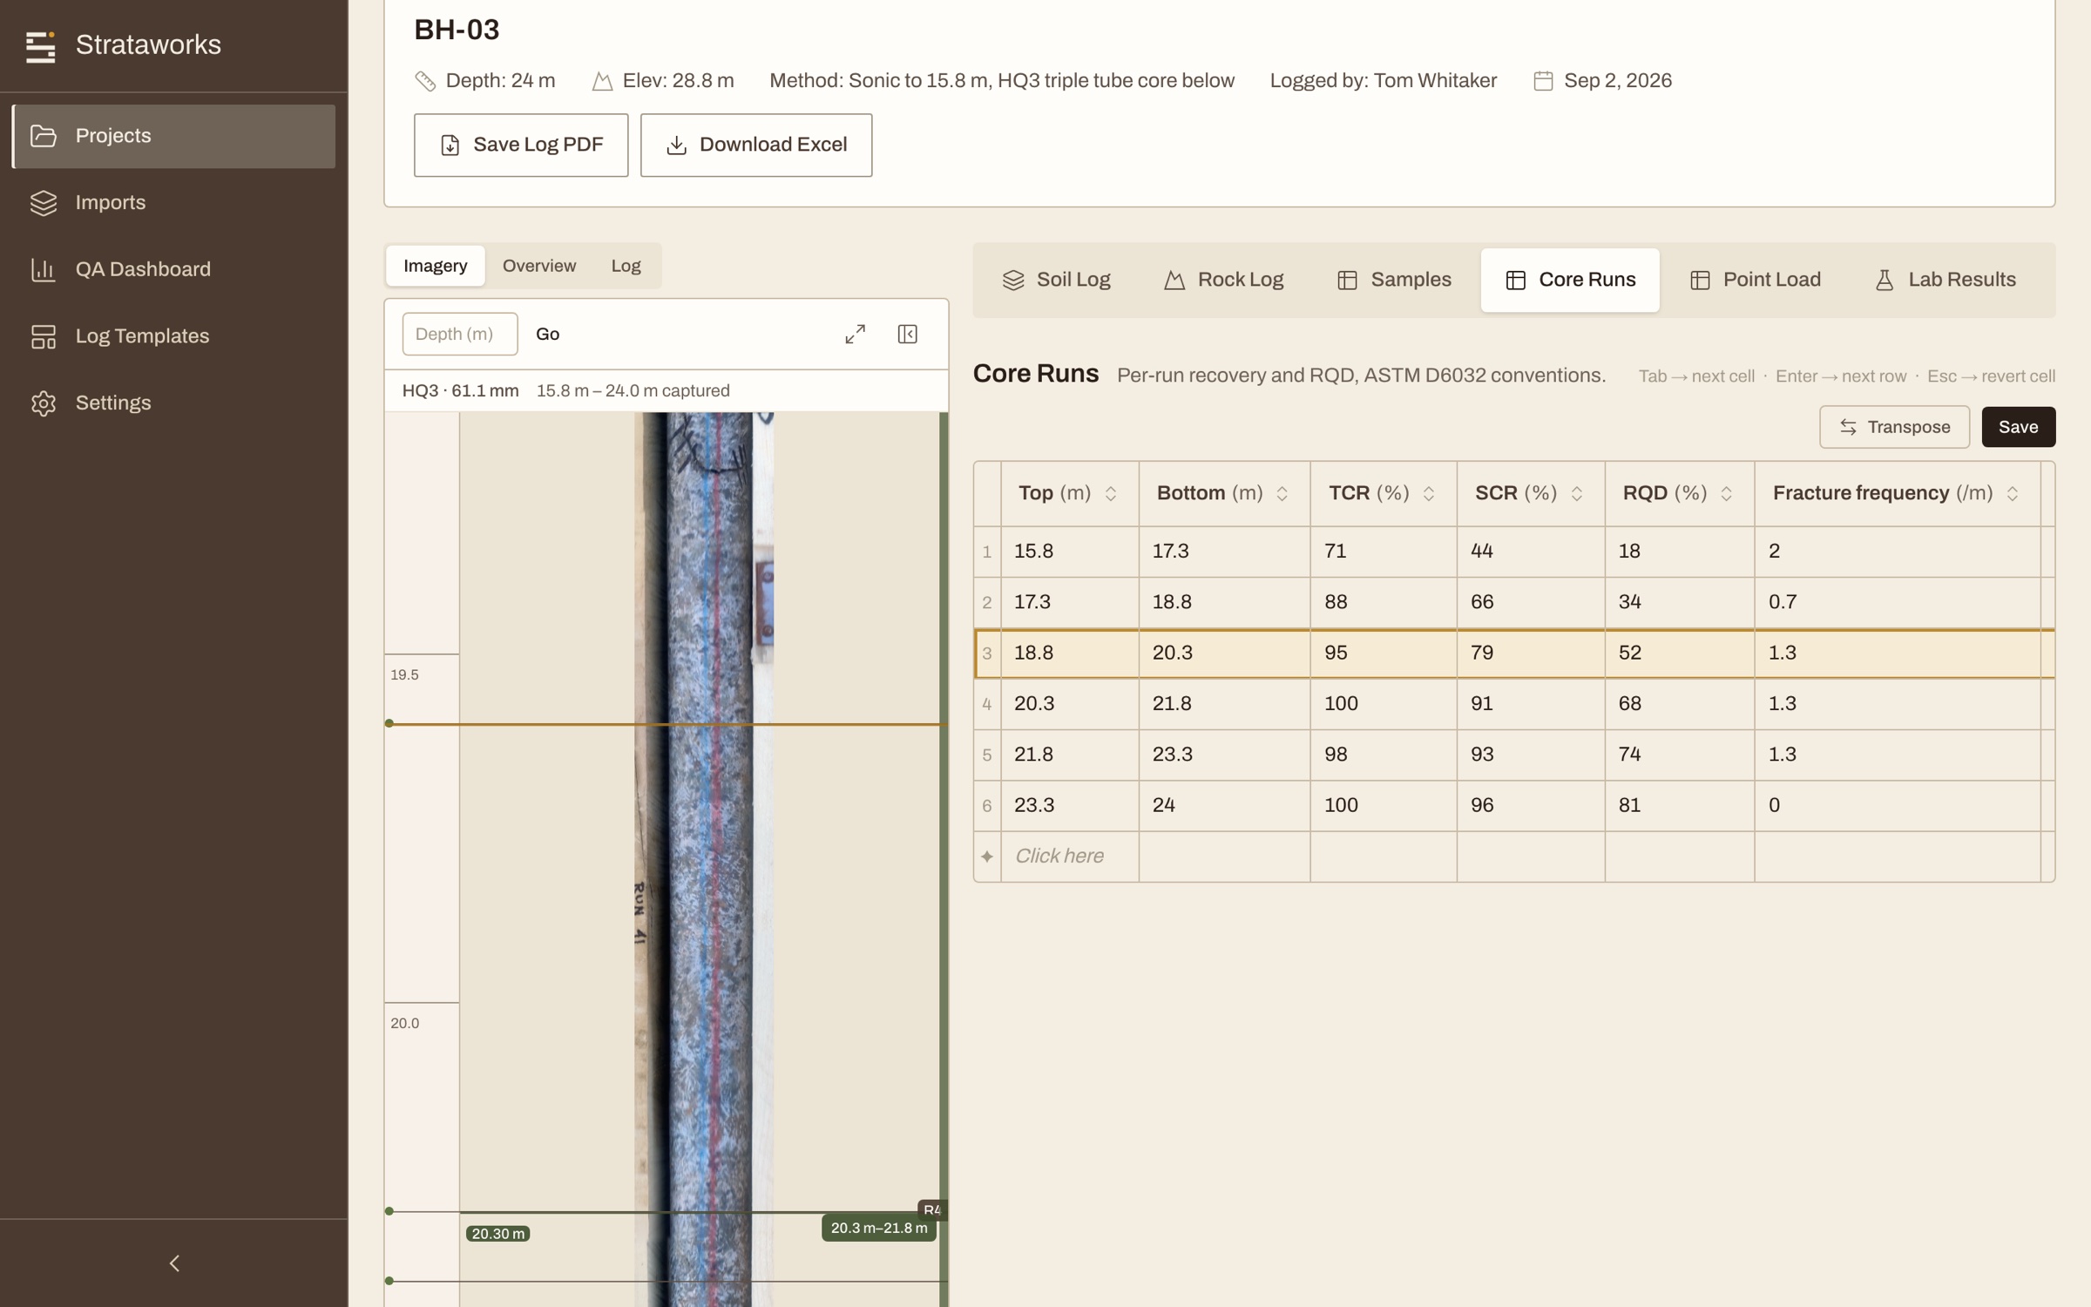2091x1307 pixels.
Task: Sort by Fracture frequency column
Action: [2013, 494]
